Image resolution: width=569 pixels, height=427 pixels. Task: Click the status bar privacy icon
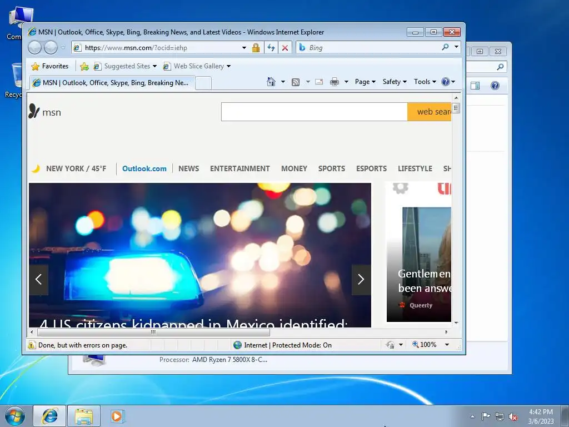click(x=391, y=345)
